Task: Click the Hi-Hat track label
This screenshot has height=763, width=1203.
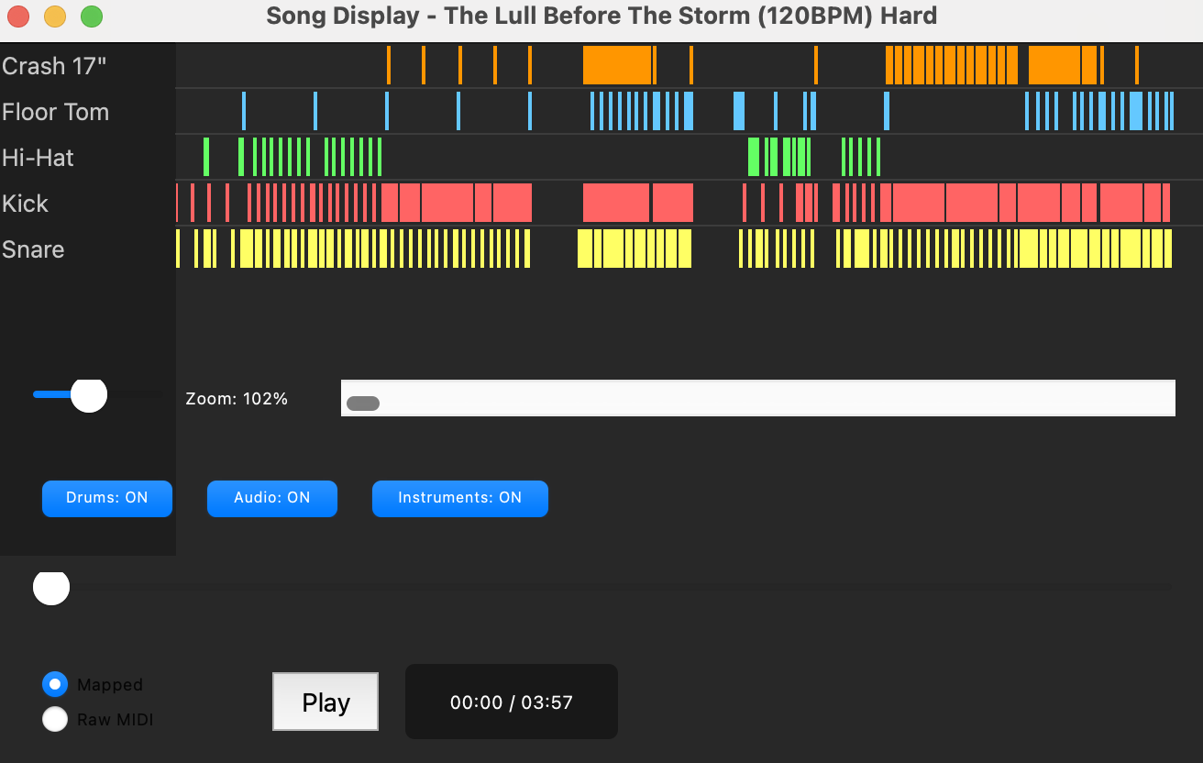Action: 39,158
